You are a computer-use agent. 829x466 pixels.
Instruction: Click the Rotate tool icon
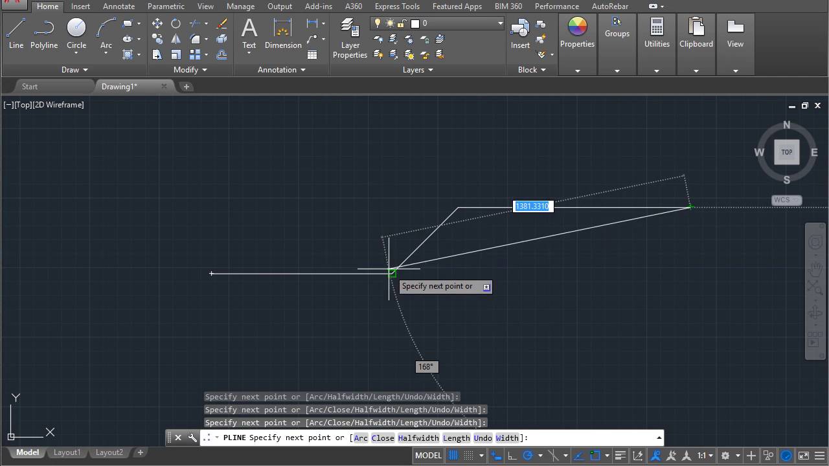pos(176,23)
